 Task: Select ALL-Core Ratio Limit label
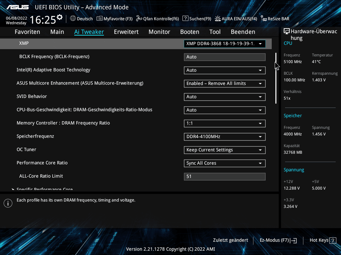point(41,176)
